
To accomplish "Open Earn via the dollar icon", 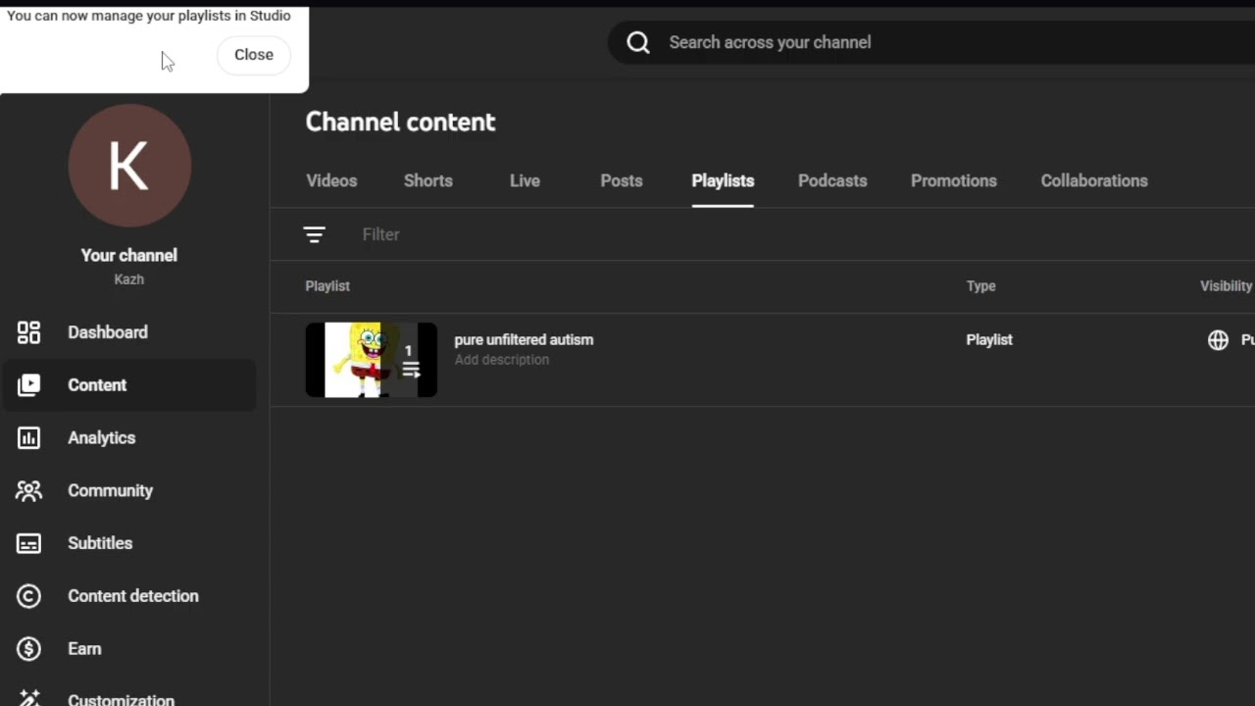I will (28, 649).
